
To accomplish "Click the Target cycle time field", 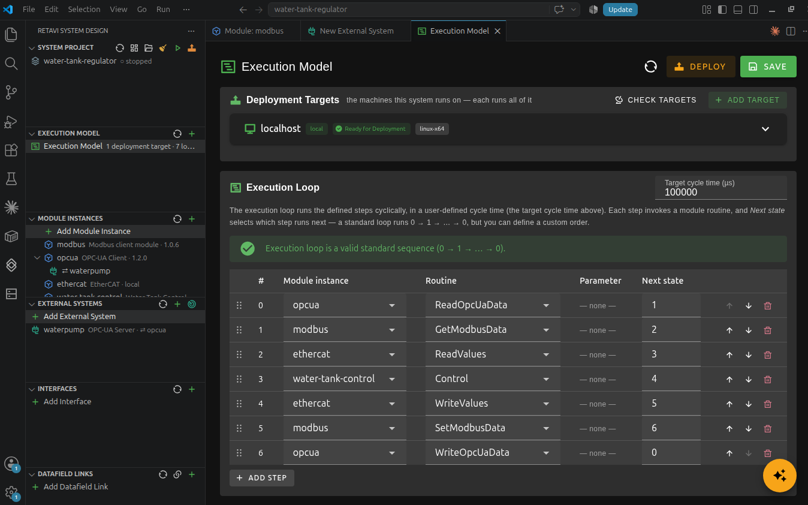I will click(x=721, y=188).
